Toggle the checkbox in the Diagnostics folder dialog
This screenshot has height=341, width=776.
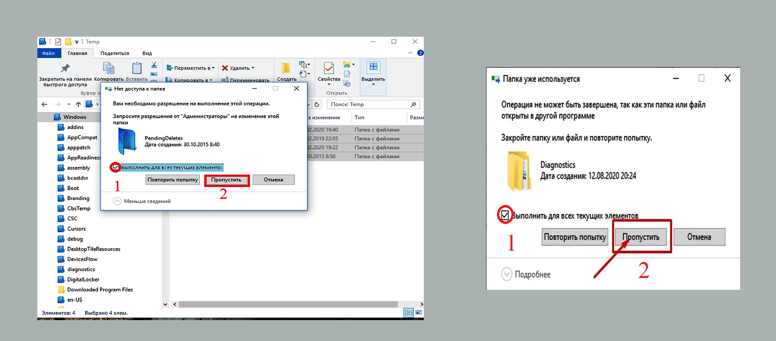coord(505,215)
